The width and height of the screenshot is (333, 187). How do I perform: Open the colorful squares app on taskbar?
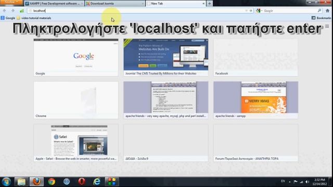click(x=112, y=182)
